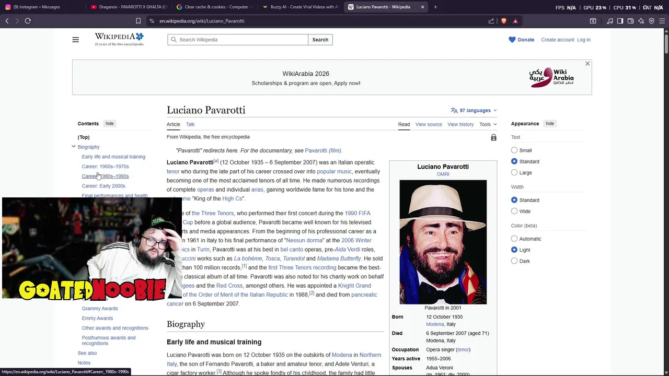Open the Talk tab

[x=190, y=124]
